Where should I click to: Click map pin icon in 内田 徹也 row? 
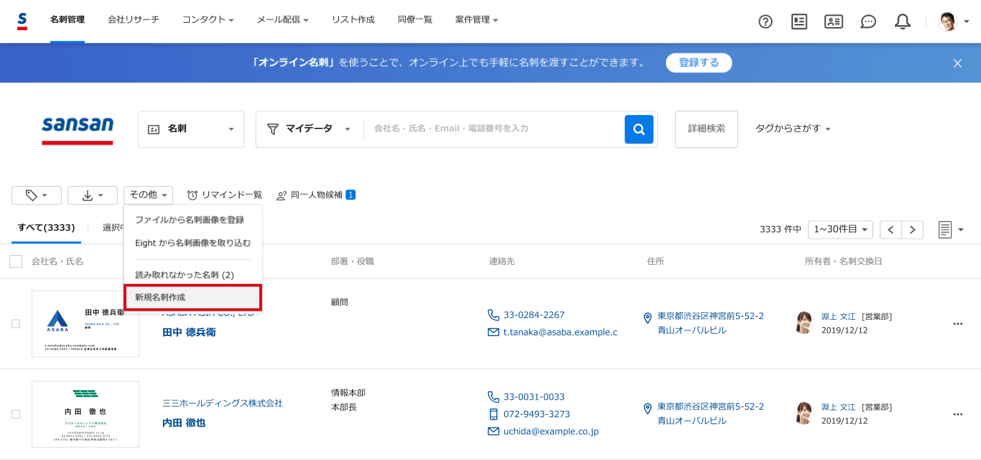[x=648, y=409]
